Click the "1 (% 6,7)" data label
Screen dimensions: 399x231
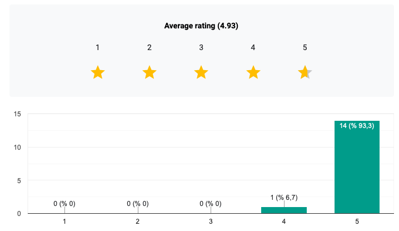pos(284,197)
